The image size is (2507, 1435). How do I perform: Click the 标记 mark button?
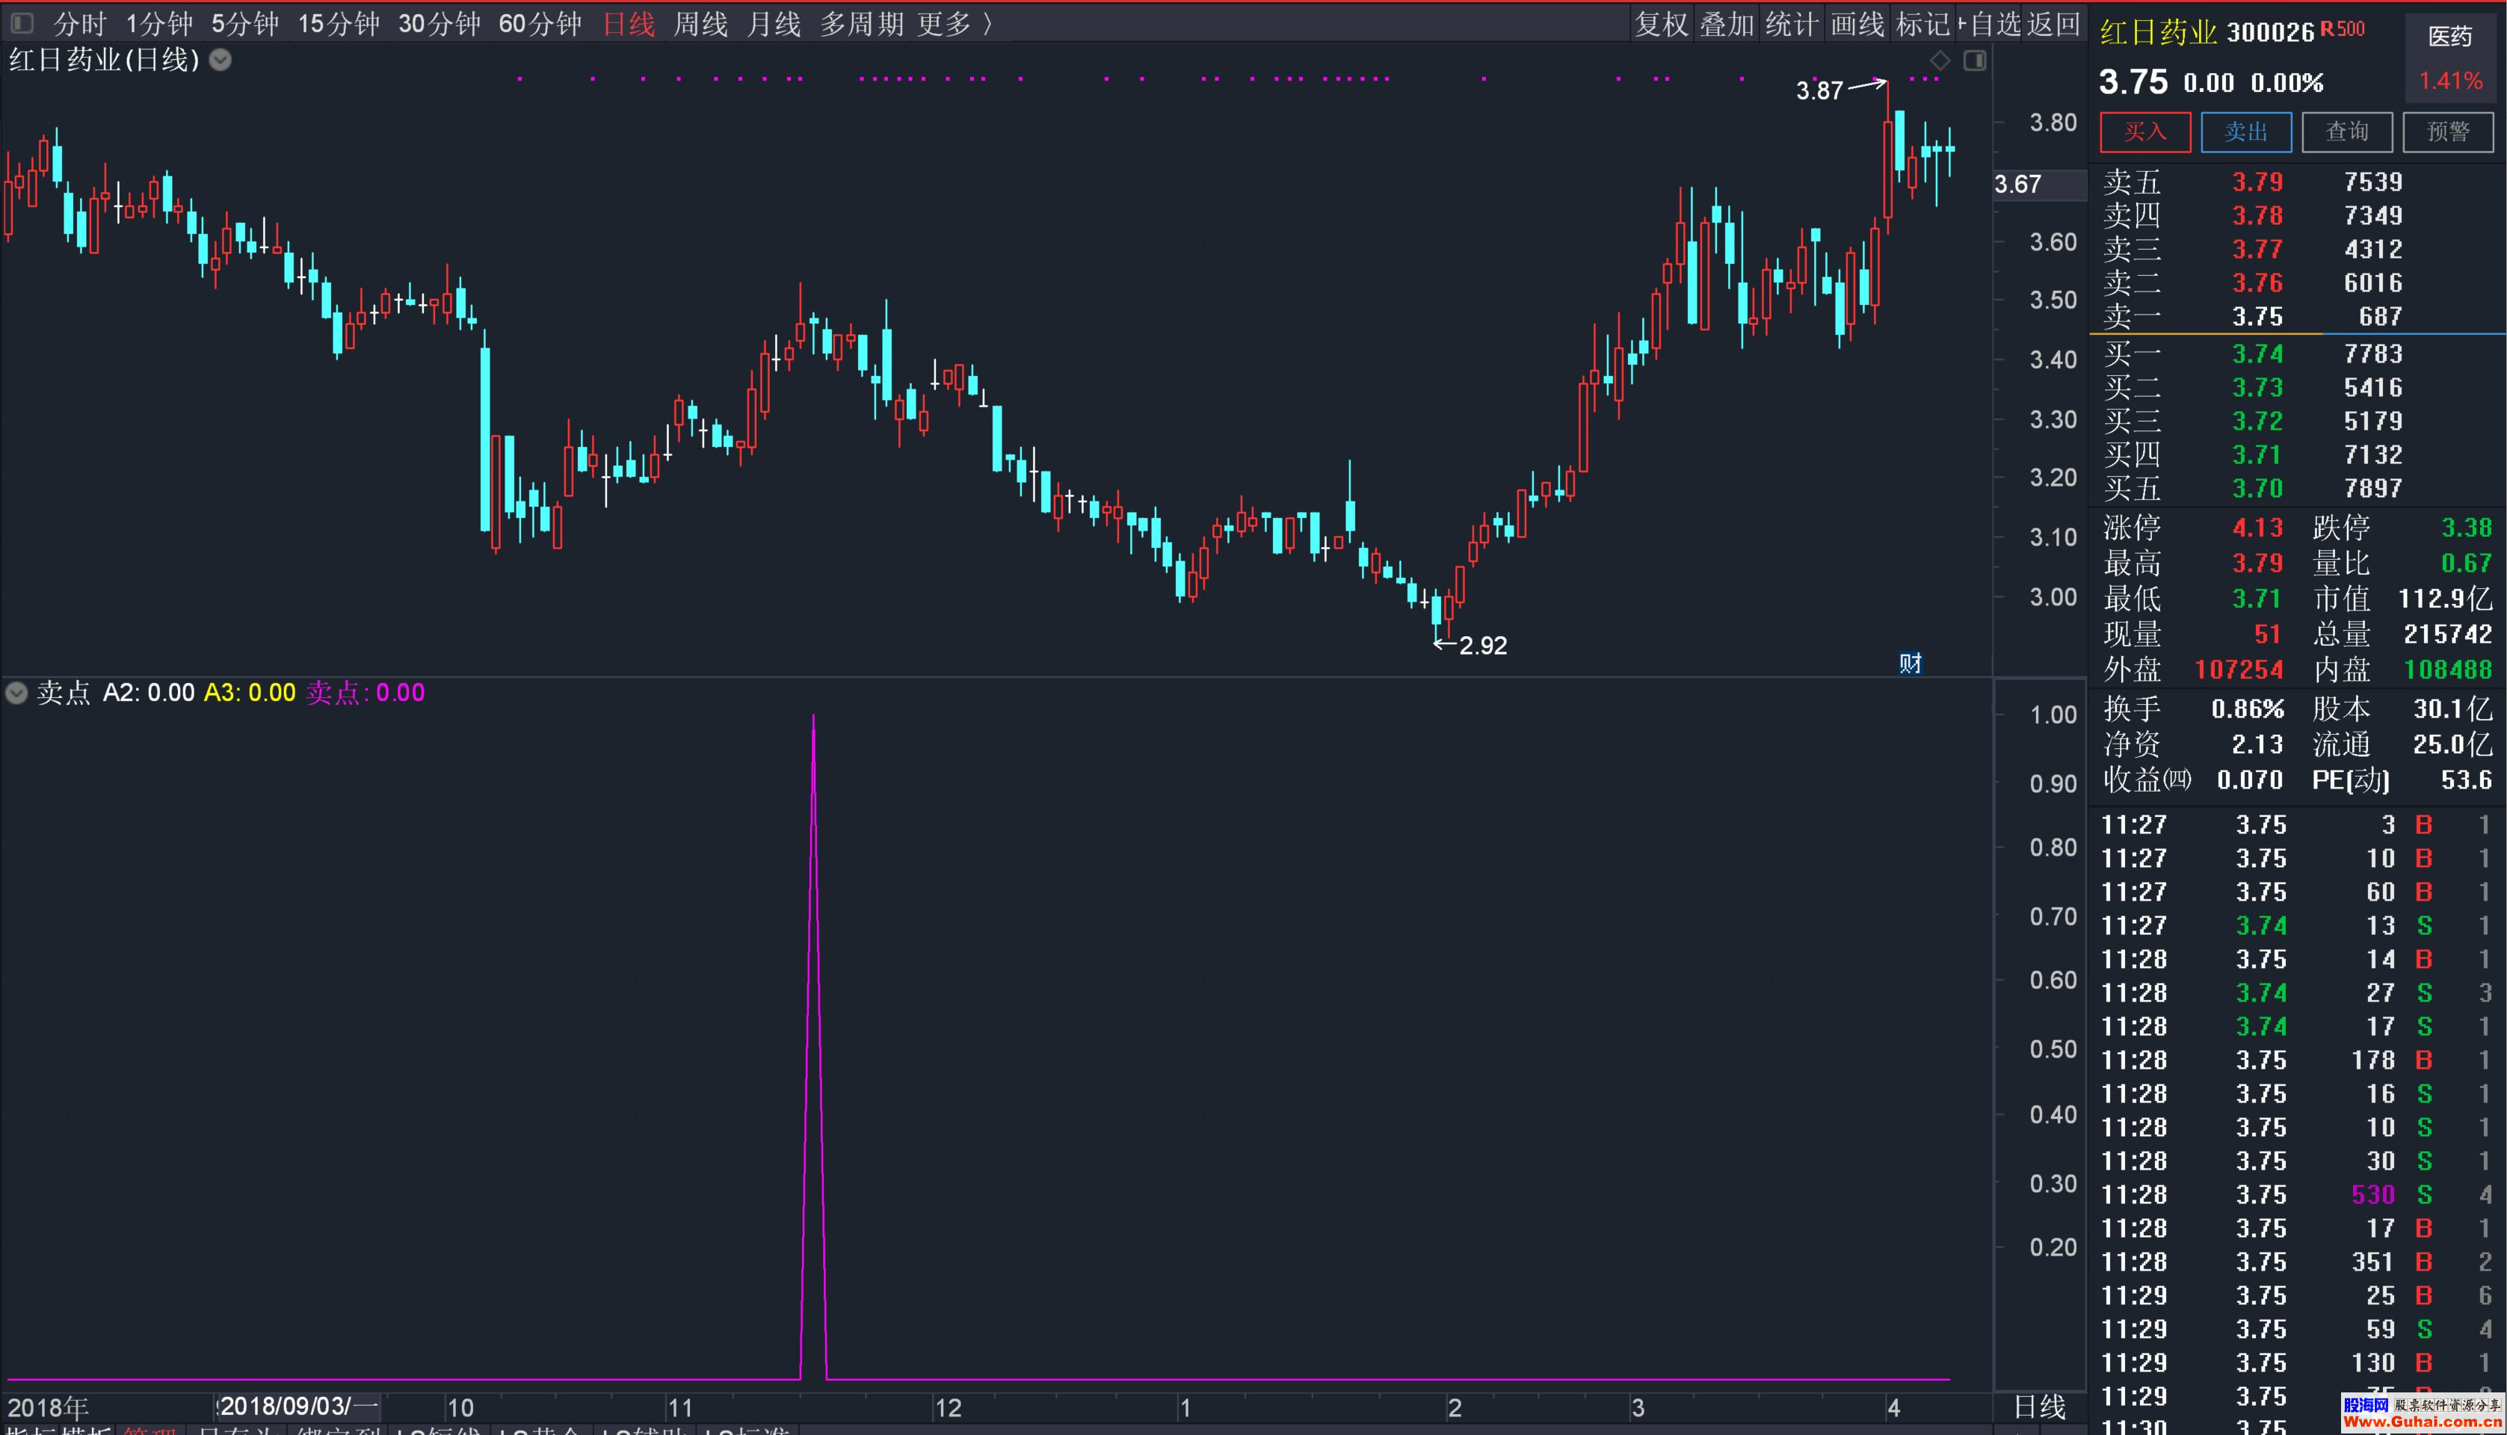[1922, 24]
